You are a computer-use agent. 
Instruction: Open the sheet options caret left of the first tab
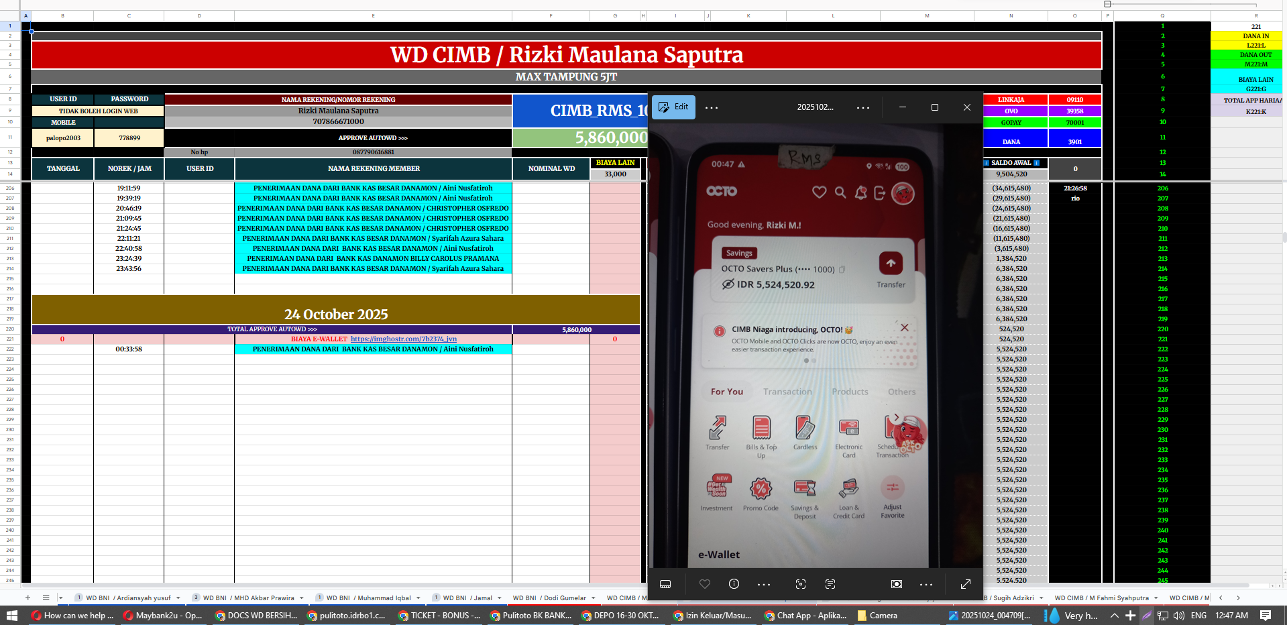point(60,598)
